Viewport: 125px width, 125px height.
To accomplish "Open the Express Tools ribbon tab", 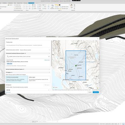I will click(20, 3).
